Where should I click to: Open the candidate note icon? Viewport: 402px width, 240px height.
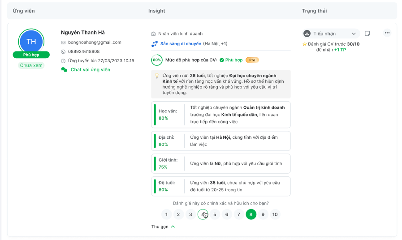coord(367,34)
